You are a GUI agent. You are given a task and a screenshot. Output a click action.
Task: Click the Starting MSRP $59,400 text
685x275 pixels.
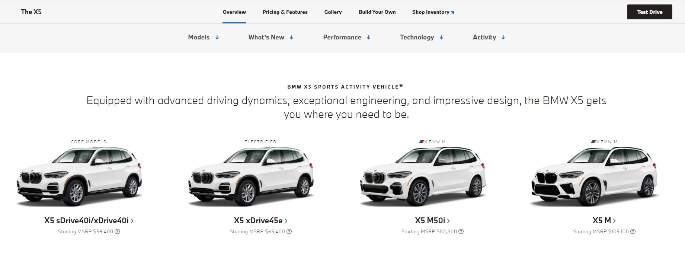[x=86, y=231]
